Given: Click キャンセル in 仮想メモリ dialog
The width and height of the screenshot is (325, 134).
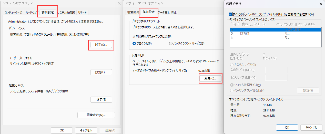Looking at the screenshot, I should point(311,127).
